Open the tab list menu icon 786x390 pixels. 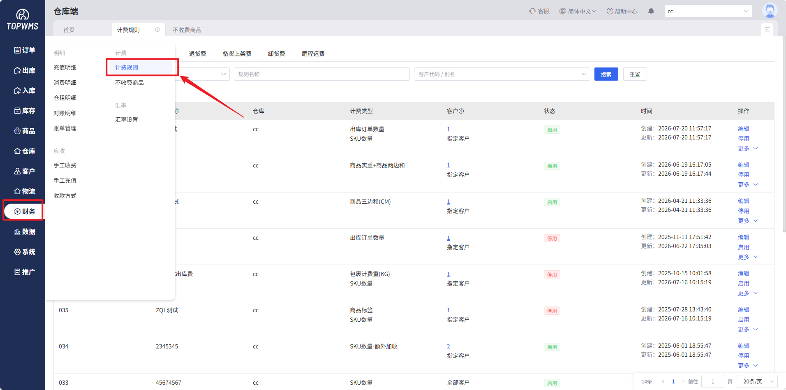pos(767,30)
